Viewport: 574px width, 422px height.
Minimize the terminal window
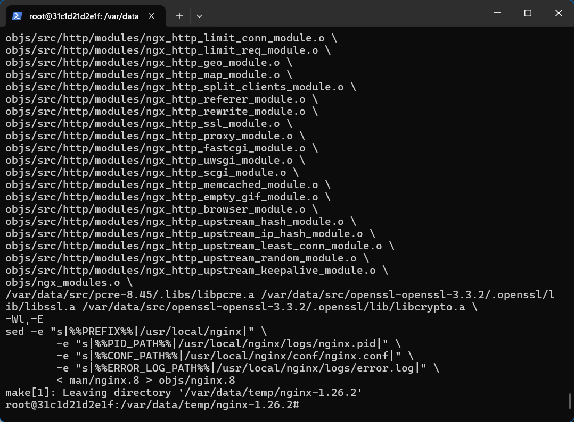[497, 13]
